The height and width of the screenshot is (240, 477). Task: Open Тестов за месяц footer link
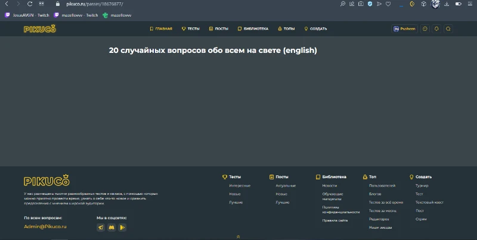[x=382, y=211]
